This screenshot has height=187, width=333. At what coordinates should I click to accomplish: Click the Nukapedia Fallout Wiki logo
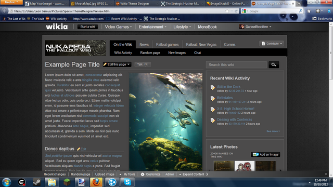tap(75, 48)
